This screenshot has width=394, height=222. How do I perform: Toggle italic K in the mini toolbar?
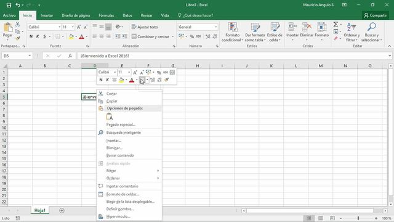[107, 80]
